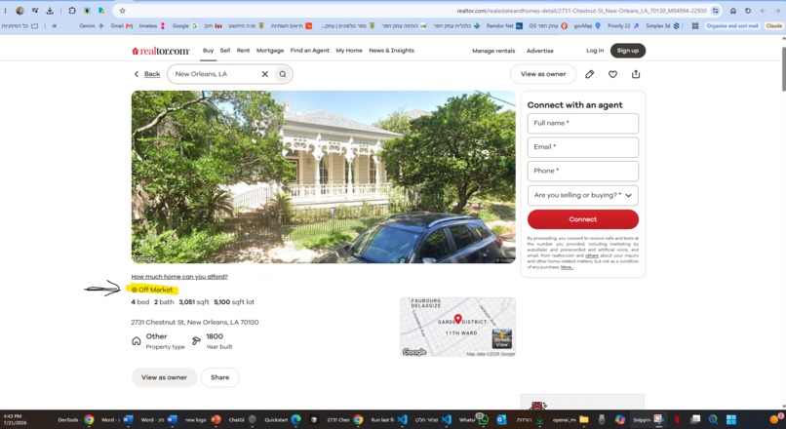Open the Mortgage menu
This screenshot has width=786, height=429.
point(270,51)
